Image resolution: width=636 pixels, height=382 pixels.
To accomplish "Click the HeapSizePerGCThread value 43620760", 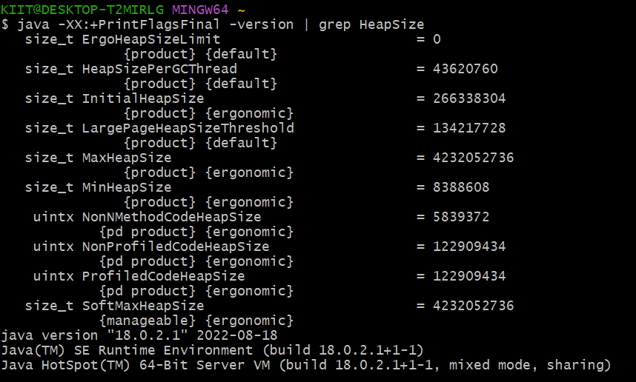I will (466, 69).
